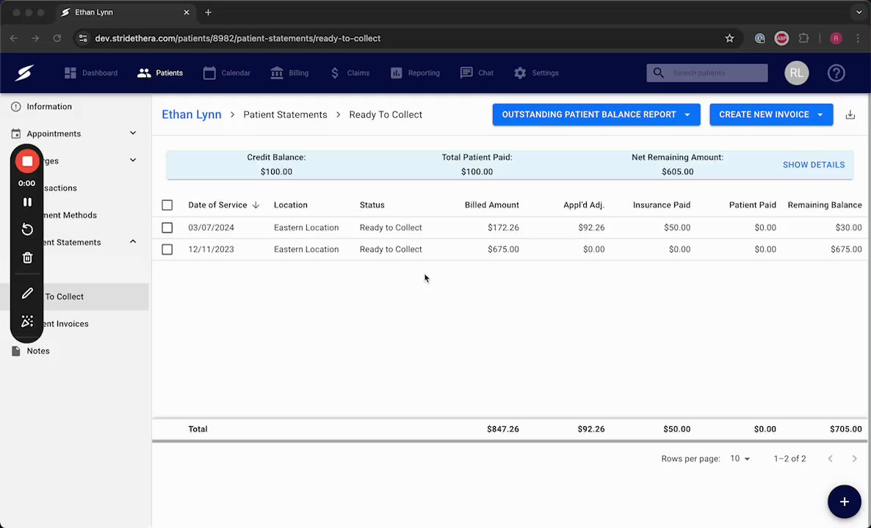The width and height of the screenshot is (871, 528).
Task: Open the Billing navigation tab
Action: 289,73
